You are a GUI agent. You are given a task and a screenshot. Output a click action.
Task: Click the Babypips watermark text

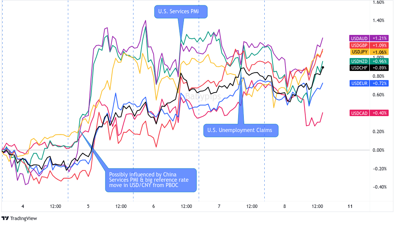202,96
